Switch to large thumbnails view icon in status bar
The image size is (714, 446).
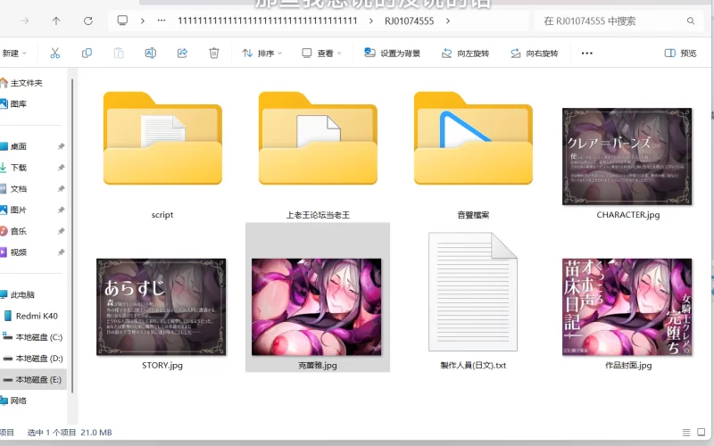point(702,433)
